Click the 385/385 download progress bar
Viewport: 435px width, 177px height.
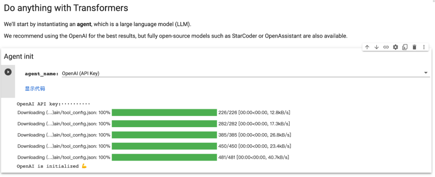(x=164, y=135)
